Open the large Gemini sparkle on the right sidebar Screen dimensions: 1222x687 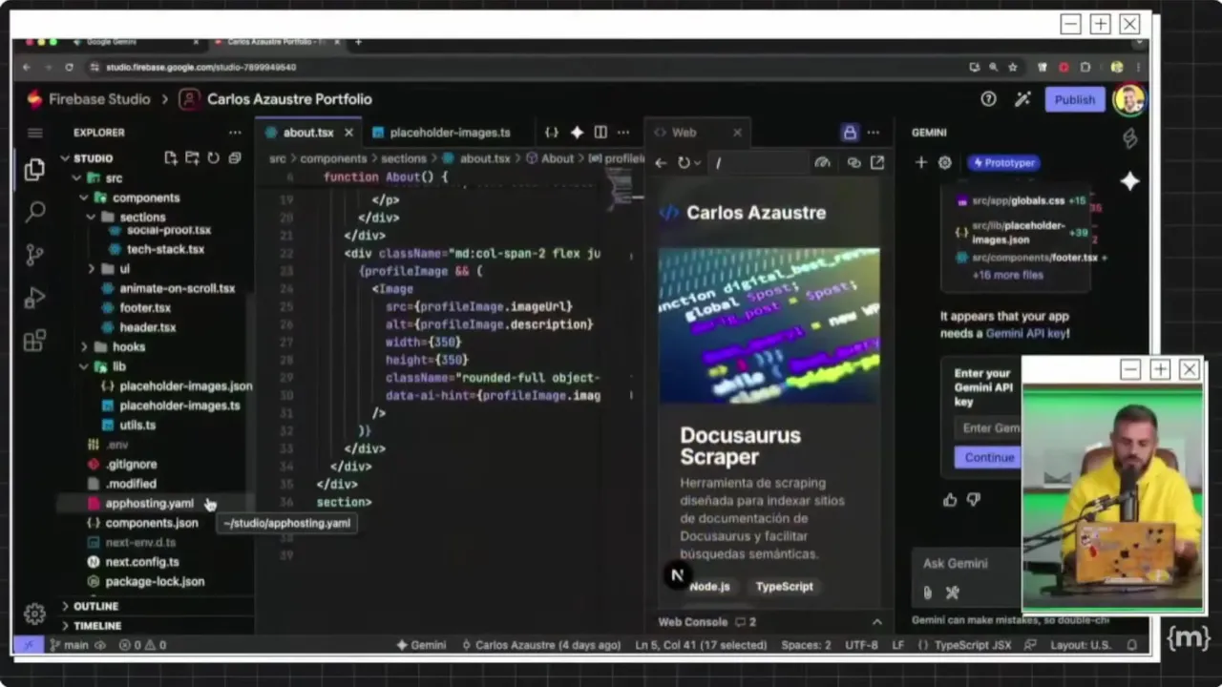coord(1129,181)
